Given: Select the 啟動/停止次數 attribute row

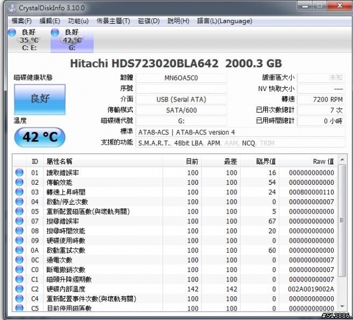Looking at the screenshot, I should coord(175,201).
